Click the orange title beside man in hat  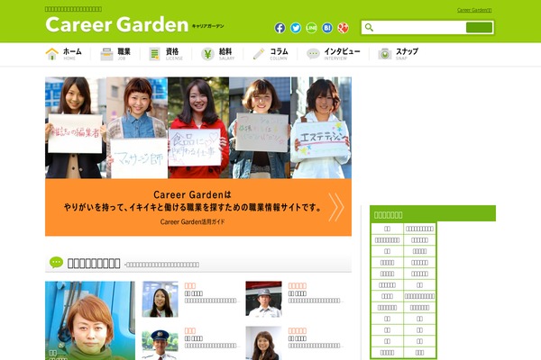pos(298,285)
